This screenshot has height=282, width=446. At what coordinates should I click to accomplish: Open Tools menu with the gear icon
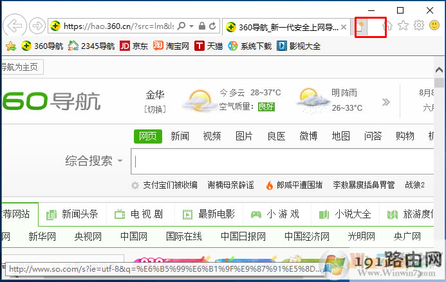tap(419, 25)
